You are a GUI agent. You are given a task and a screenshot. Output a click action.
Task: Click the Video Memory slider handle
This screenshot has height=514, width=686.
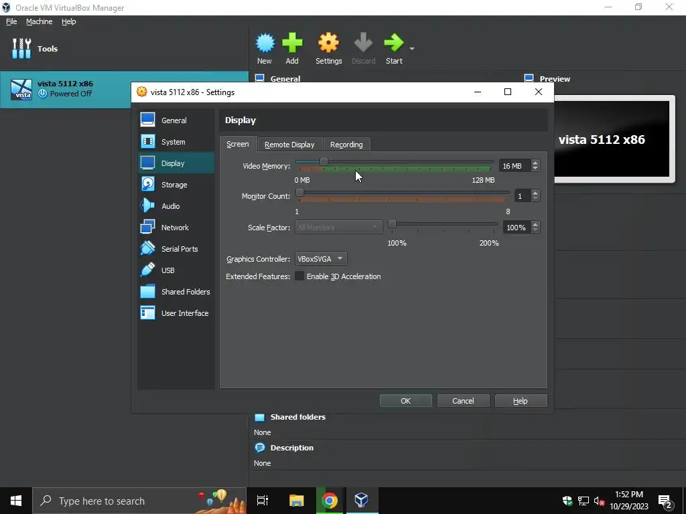coord(324,162)
